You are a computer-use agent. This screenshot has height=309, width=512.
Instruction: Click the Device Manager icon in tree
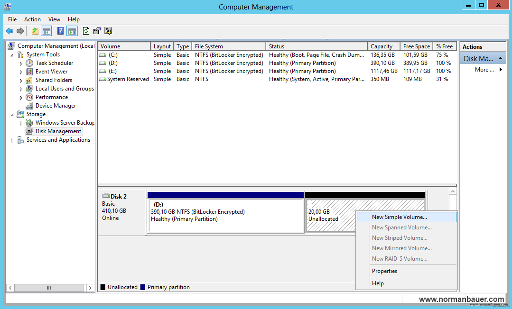29,106
